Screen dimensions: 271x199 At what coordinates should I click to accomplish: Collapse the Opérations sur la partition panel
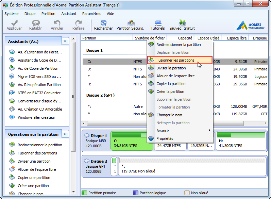(65, 134)
